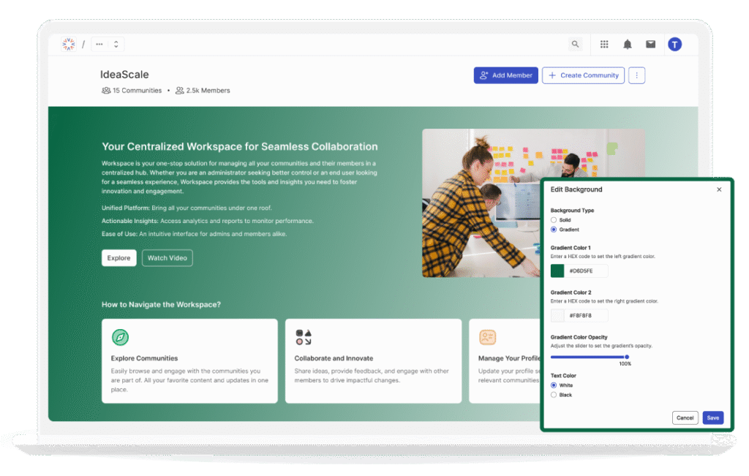Save the background changes
Viewport: 749px width, 476px height.
[713, 417]
